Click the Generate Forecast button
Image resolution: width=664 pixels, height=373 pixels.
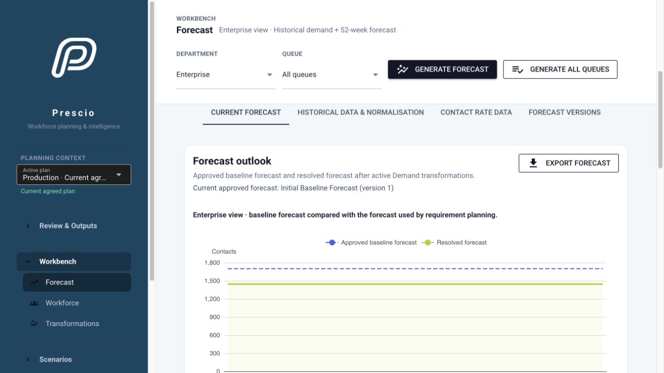pos(442,69)
